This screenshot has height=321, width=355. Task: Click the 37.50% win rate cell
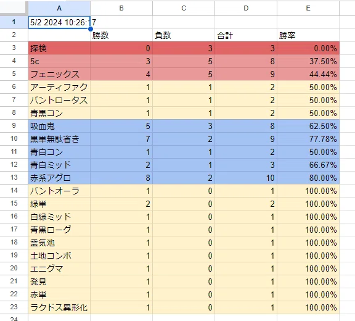(x=308, y=61)
